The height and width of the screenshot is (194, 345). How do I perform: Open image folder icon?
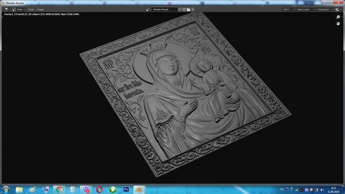click(x=189, y=10)
